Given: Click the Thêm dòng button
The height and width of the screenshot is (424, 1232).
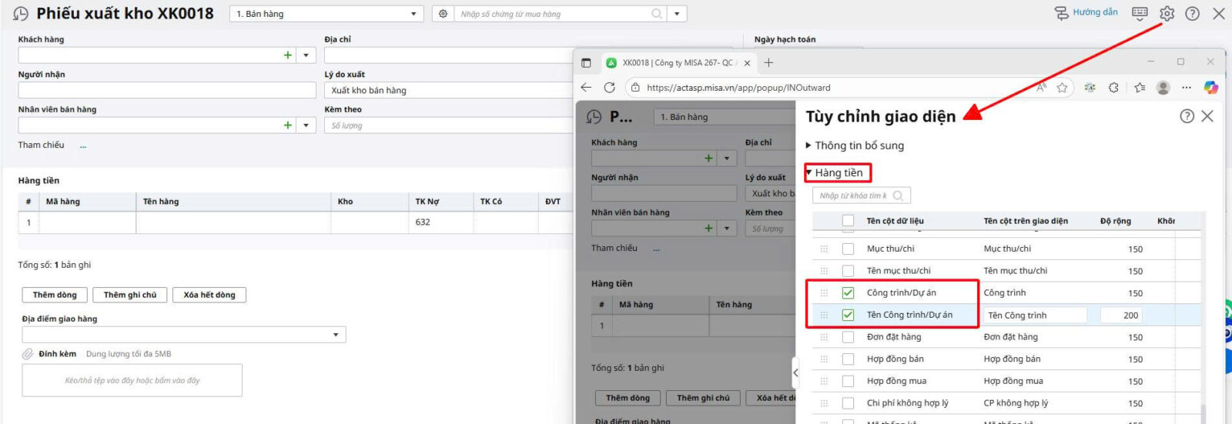Looking at the screenshot, I should click(55, 295).
